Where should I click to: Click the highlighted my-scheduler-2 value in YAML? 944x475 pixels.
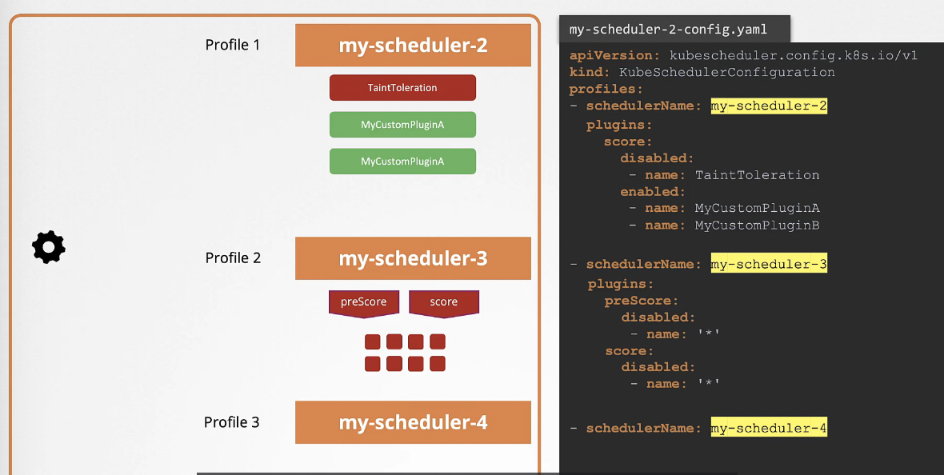(x=769, y=106)
